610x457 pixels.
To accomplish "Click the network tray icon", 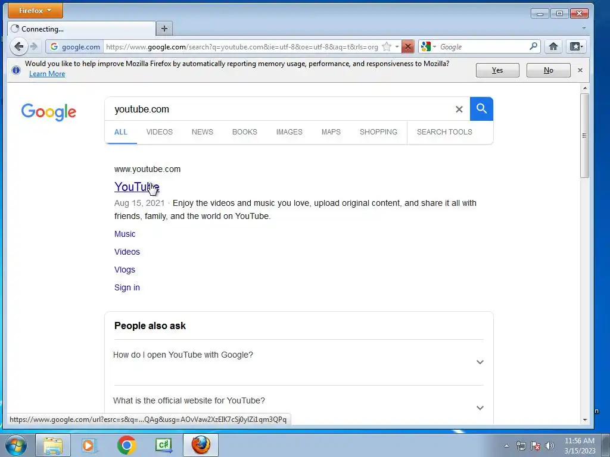I will click(x=521, y=446).
